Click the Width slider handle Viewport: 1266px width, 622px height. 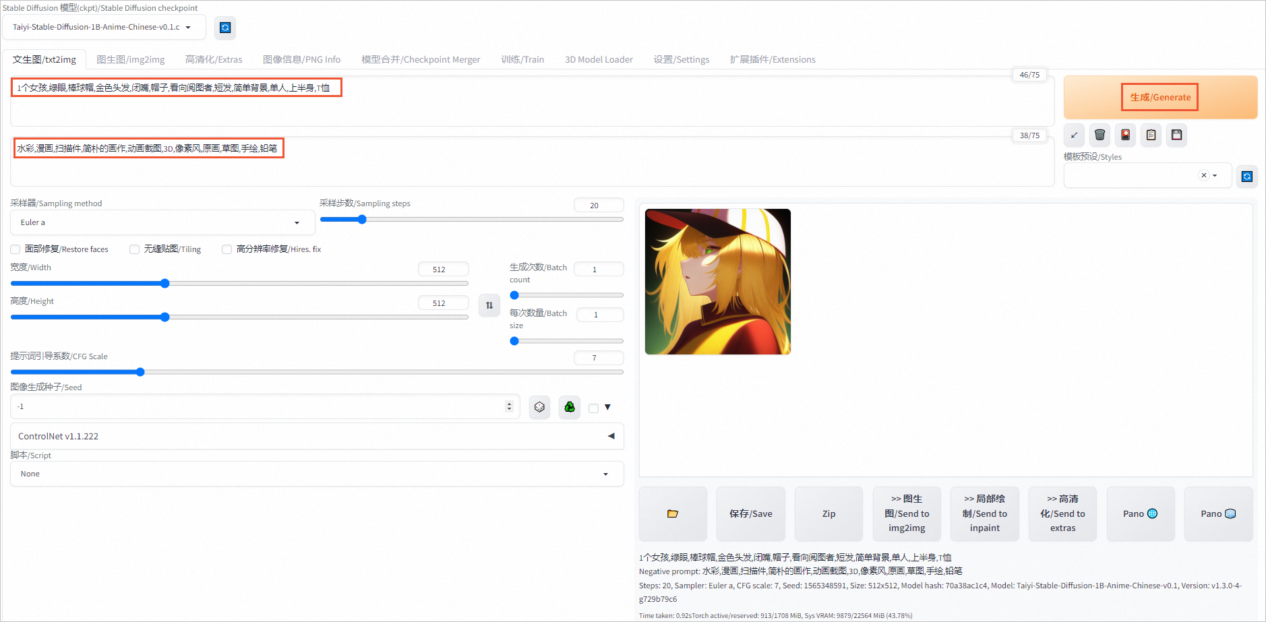point(164,284)
